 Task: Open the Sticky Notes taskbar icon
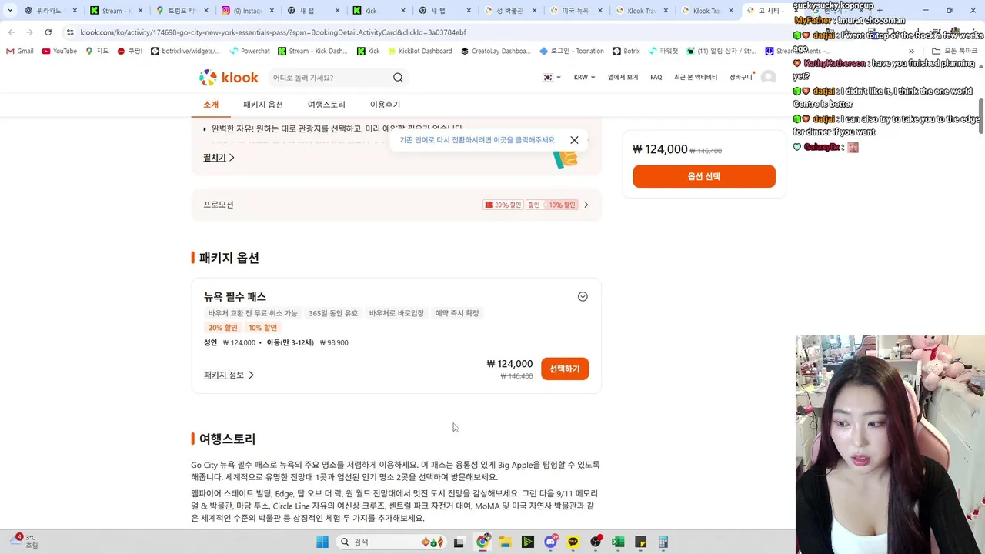[640, 542]
